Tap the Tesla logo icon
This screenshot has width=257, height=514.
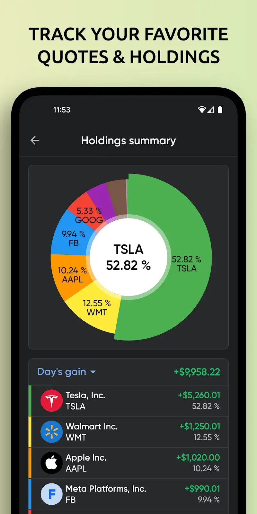tap(51, 401)
